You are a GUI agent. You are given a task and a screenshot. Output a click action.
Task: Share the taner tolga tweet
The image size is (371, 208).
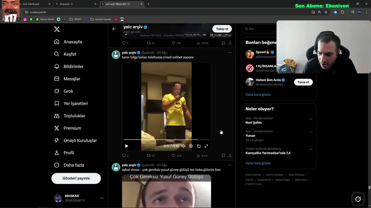coord(230,155)
